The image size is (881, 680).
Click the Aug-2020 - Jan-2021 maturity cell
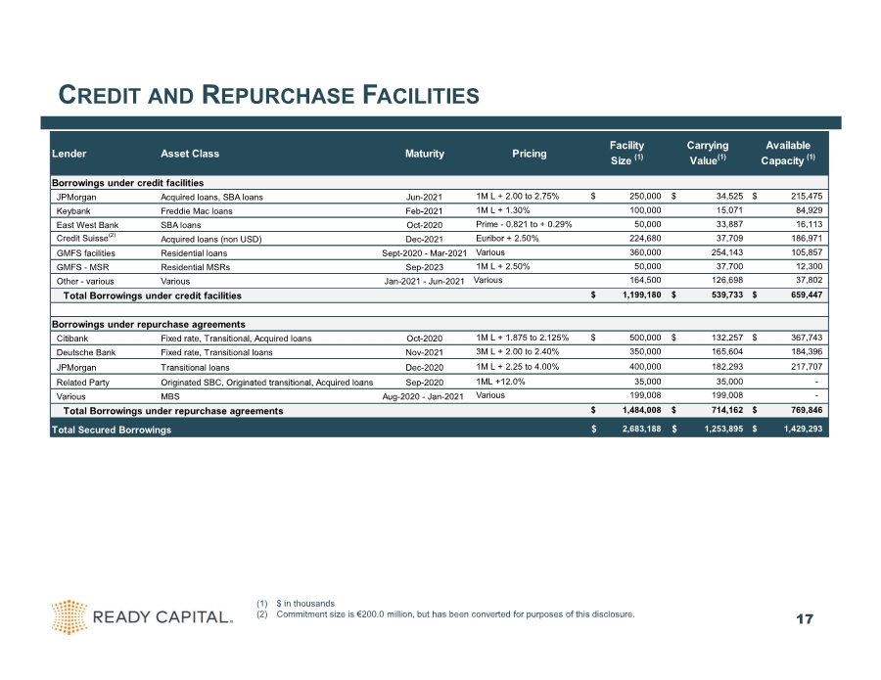(423, 396)
